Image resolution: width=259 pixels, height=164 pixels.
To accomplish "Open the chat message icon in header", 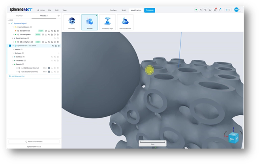I will 210,10.
